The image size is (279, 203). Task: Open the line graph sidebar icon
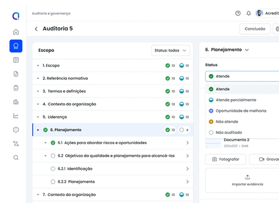coord(16,116)
